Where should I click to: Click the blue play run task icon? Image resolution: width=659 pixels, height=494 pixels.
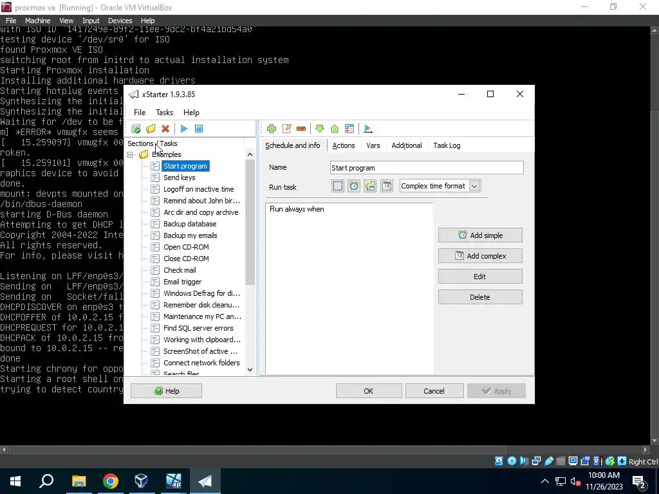[x=183, y=129]
